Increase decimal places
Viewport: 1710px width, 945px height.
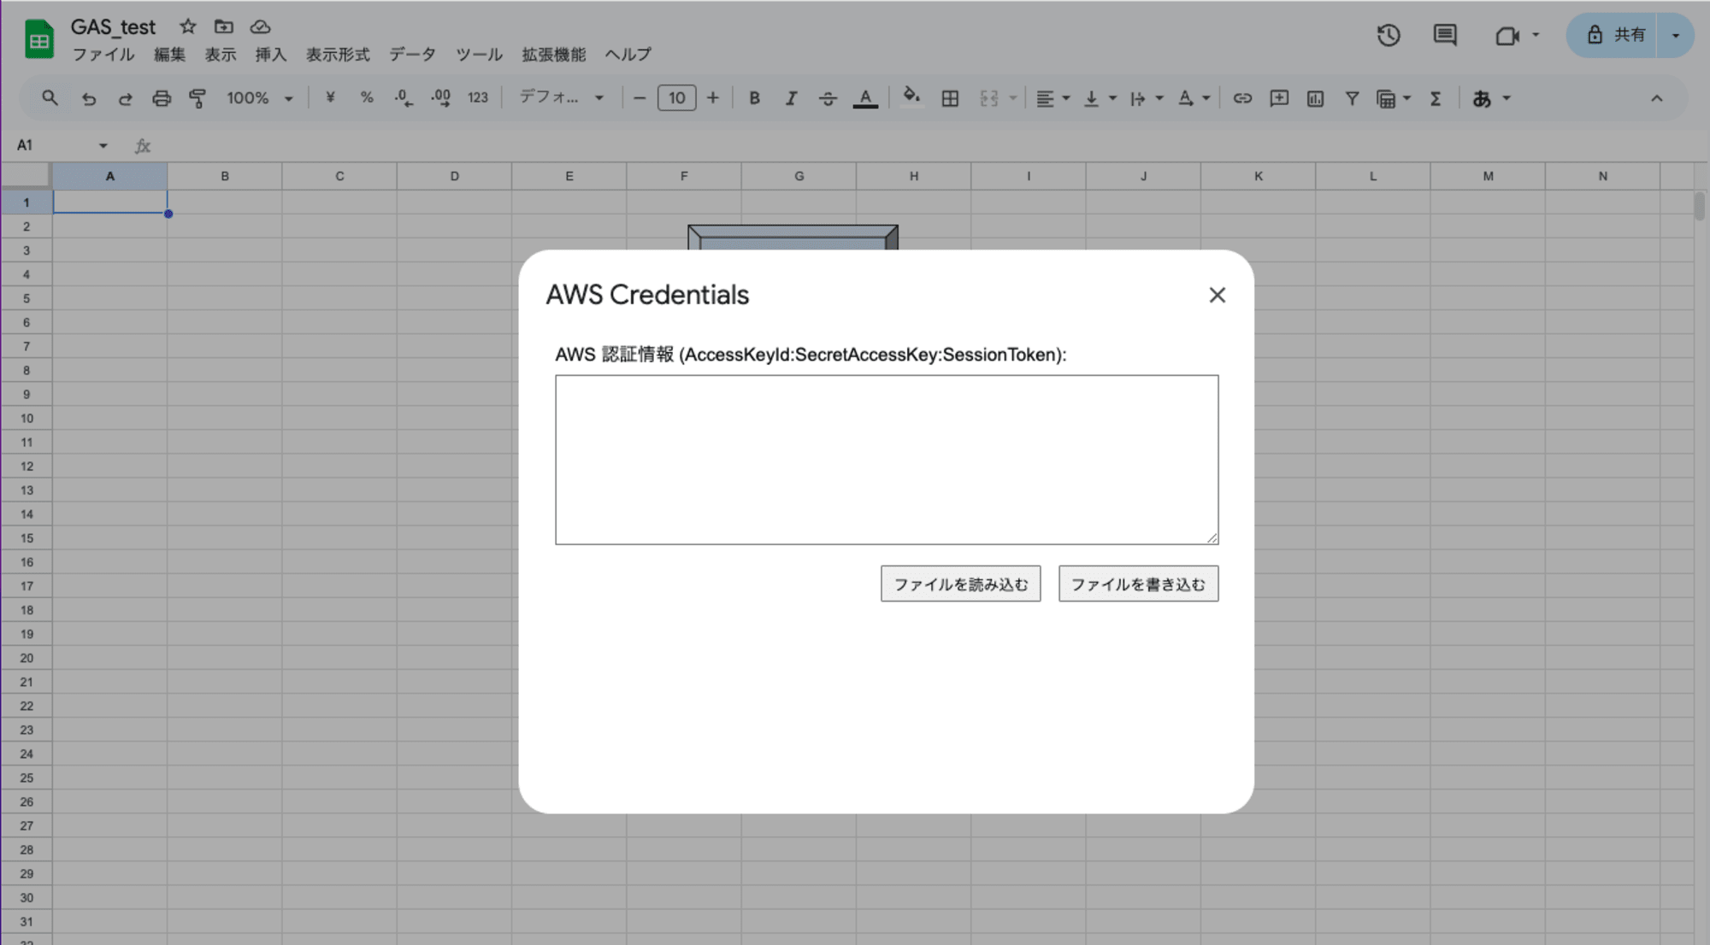click(440, 97)
